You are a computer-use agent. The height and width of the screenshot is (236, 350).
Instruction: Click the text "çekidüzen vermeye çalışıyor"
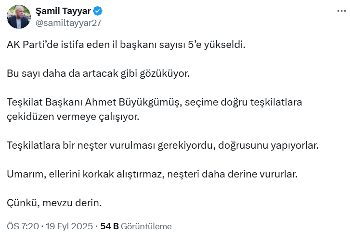pos(72,117)
